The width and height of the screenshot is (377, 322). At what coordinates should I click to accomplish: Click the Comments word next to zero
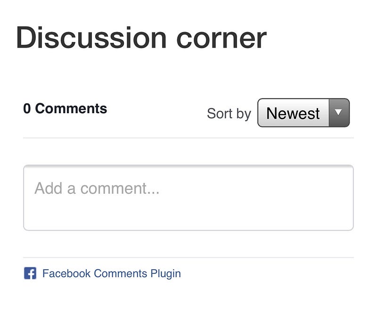71,109
